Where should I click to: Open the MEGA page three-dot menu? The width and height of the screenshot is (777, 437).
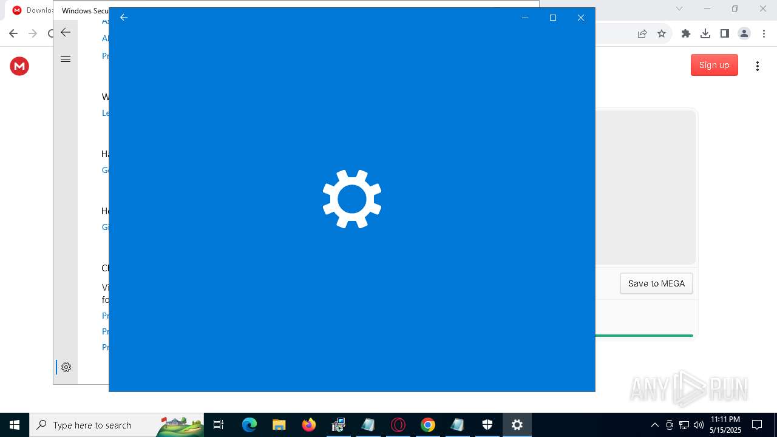click(x=758, y=66)
